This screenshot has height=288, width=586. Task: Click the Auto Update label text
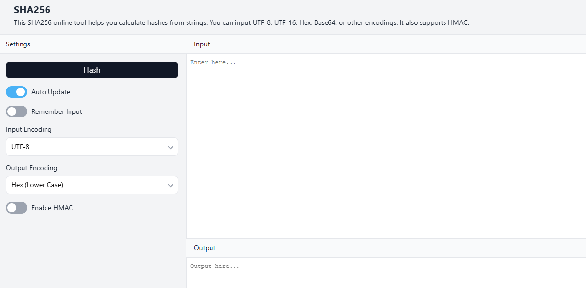click(50, 92)
